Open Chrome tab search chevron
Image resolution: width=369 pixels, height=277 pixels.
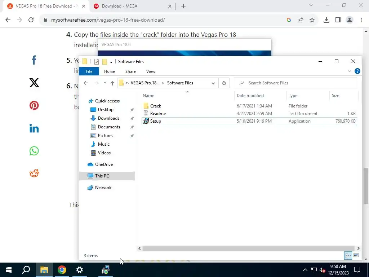(311, 5)
